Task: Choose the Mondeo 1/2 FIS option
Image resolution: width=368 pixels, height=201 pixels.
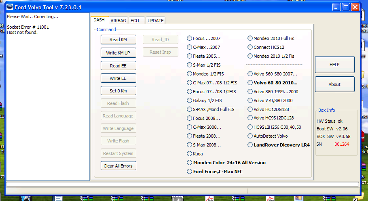Action: coord(205,74)
